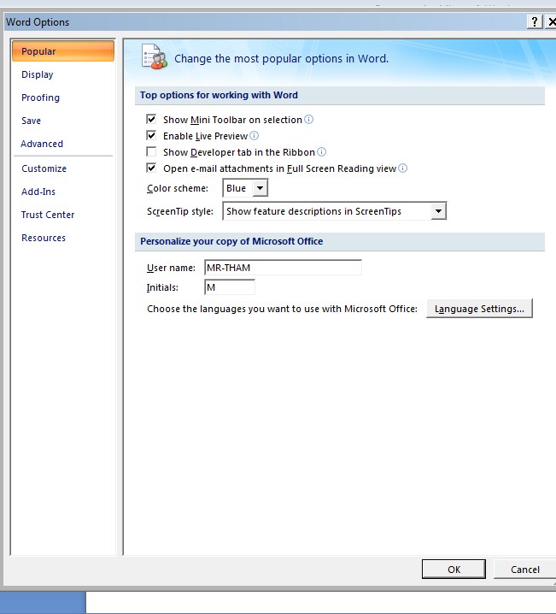
Task: Enable Show Developer tab in the Ribbon
Action: pyautogui.click(x=151, y=151)
